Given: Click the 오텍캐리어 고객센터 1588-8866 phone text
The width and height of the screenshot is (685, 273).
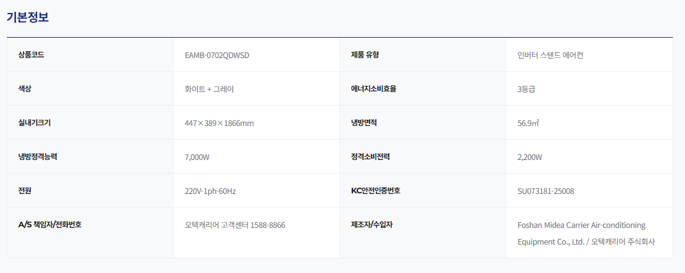Looking at the screenshot, I should click(235, 225).
